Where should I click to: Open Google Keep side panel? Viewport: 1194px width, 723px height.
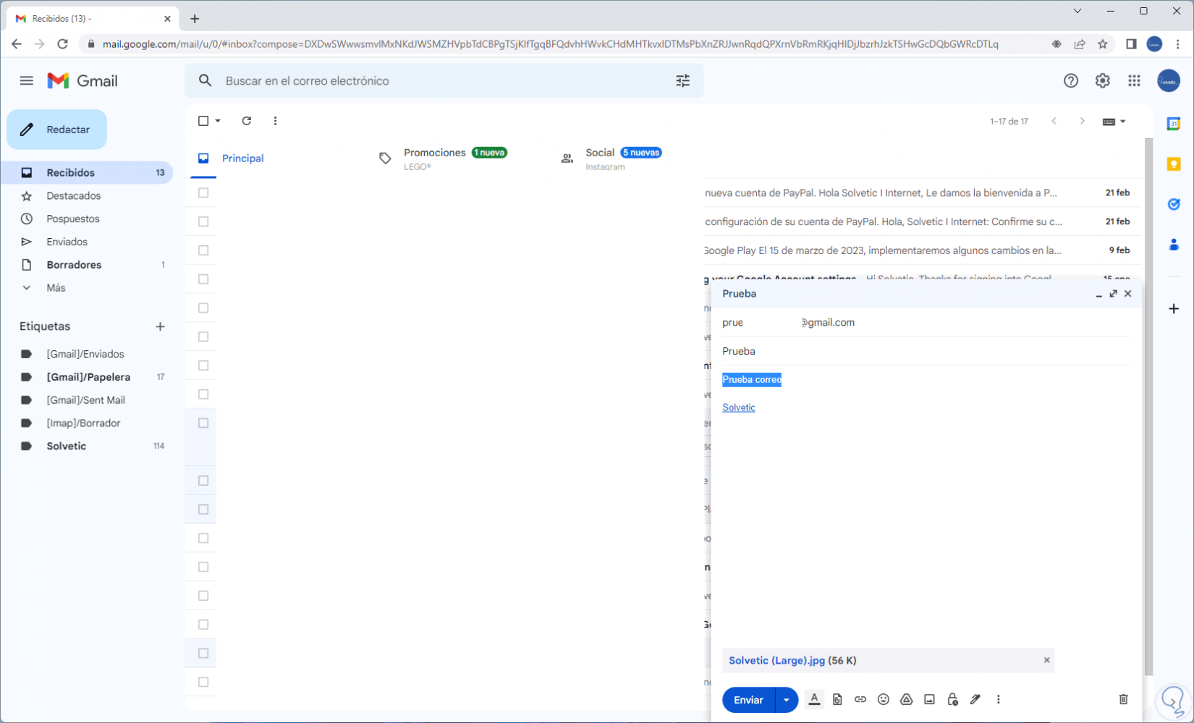(x=1174, y=164)
